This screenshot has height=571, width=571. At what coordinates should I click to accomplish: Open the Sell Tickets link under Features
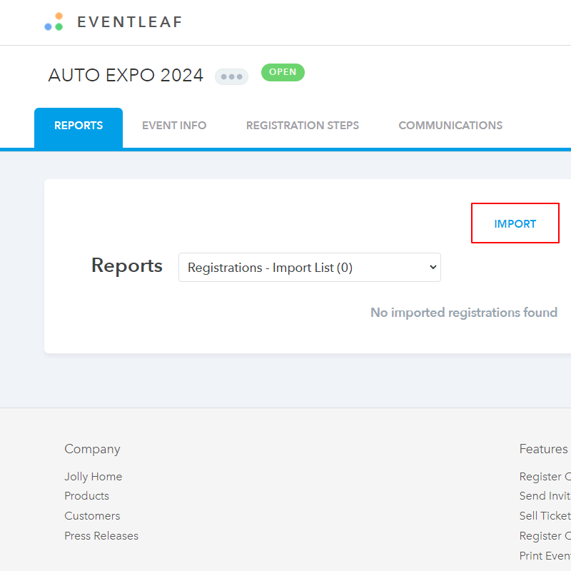coord(545,516)
